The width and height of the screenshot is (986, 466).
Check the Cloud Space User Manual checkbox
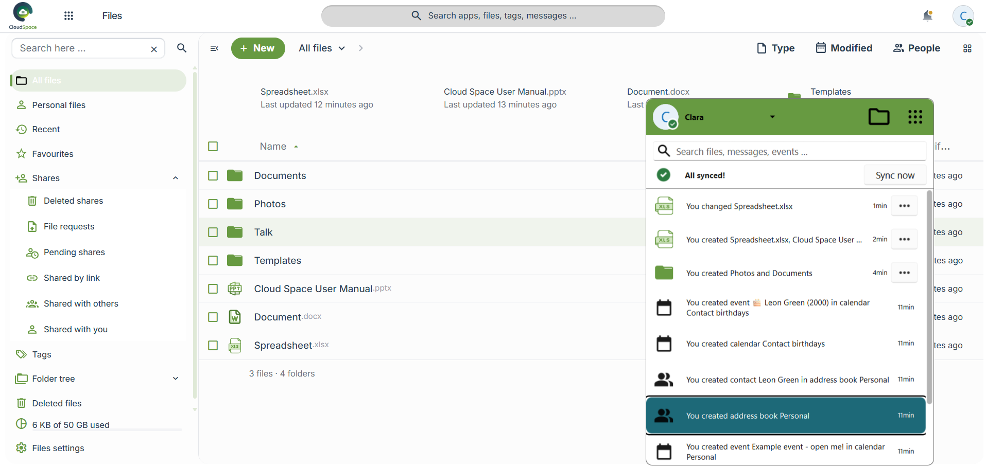(x=213, y=289)
